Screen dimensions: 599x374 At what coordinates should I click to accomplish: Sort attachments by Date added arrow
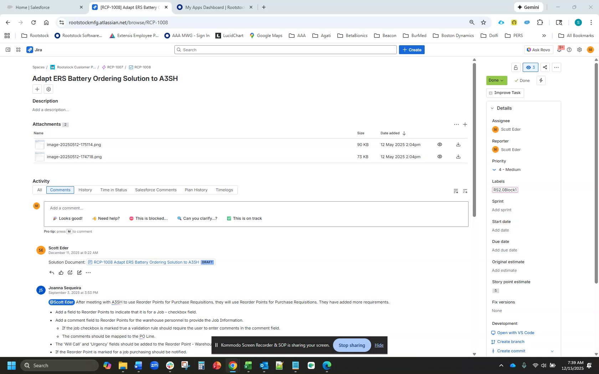(x=404, y=133)
